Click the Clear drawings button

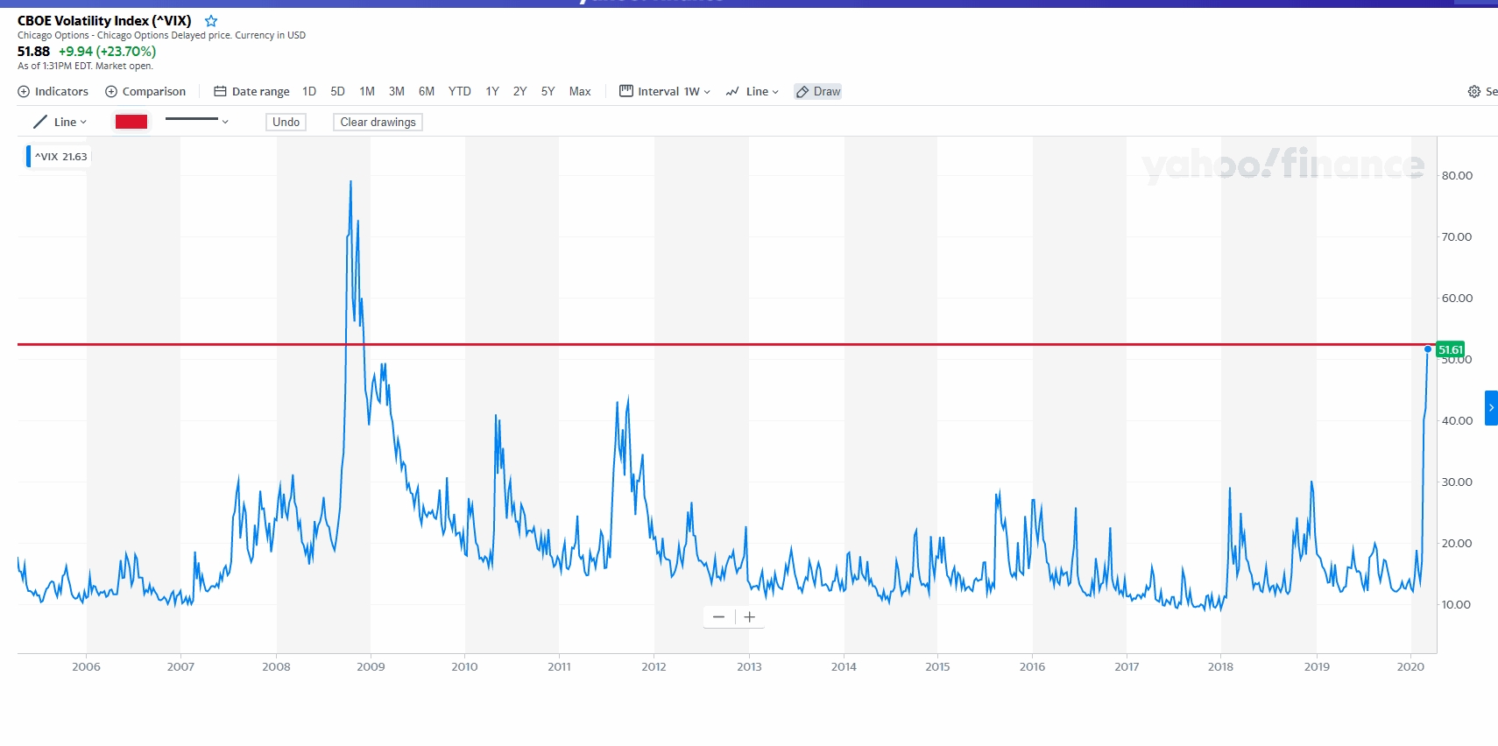point(378,123)
